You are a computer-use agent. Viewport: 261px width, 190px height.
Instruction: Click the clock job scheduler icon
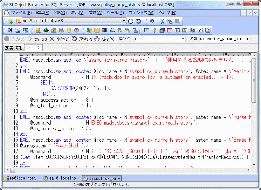tap(76, 30)
